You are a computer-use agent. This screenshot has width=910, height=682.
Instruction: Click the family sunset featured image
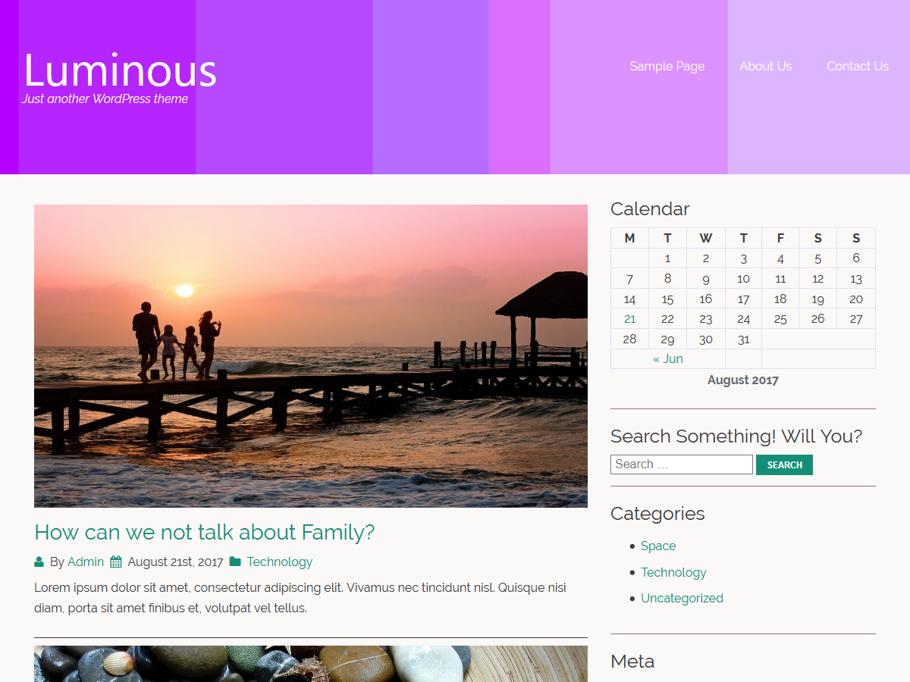310,355
